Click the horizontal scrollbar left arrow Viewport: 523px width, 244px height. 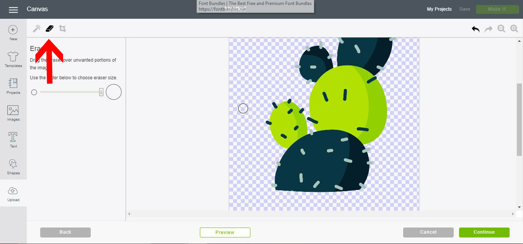(129, 214)
